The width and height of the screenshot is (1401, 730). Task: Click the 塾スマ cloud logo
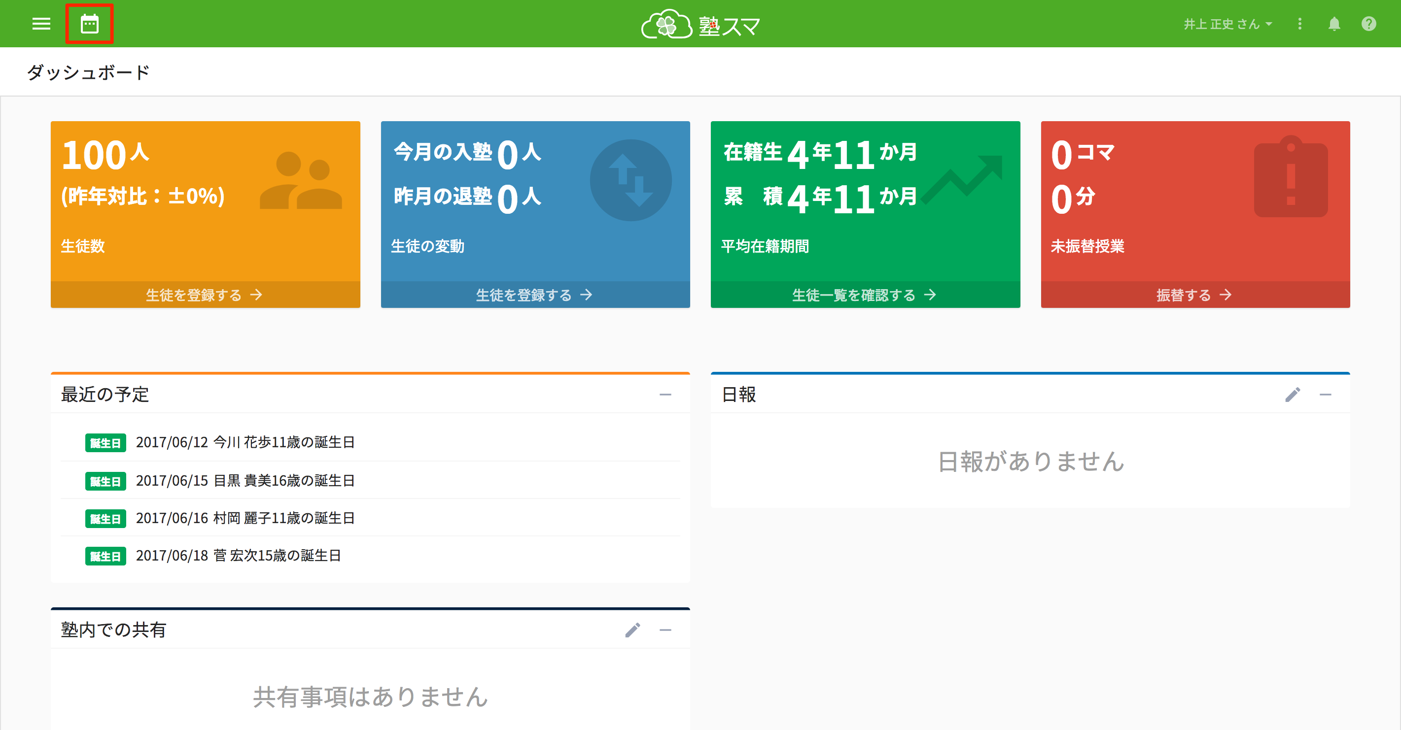click(x=700, y=25)
